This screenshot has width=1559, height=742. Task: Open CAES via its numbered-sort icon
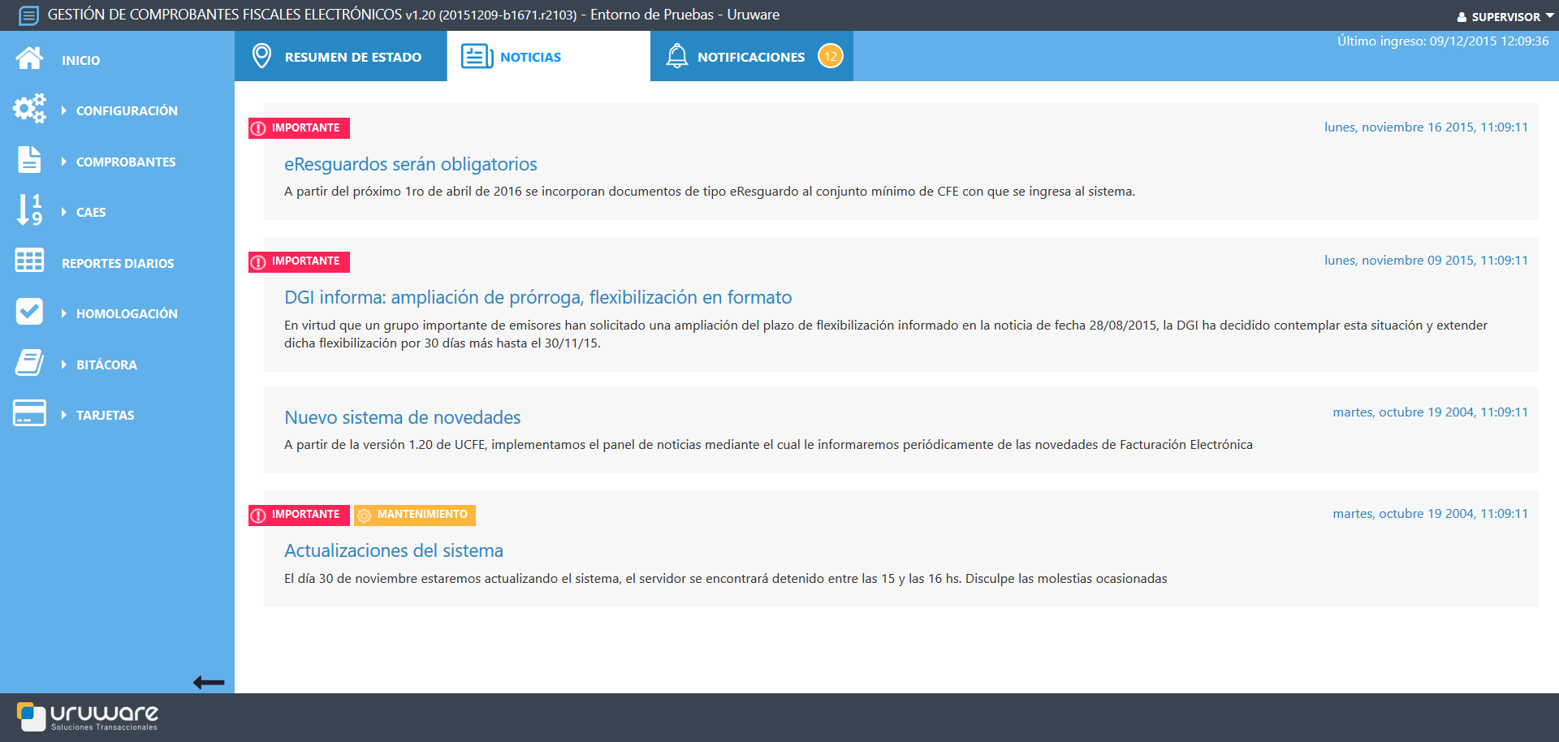pyautogui.click(x=29, y=210)
